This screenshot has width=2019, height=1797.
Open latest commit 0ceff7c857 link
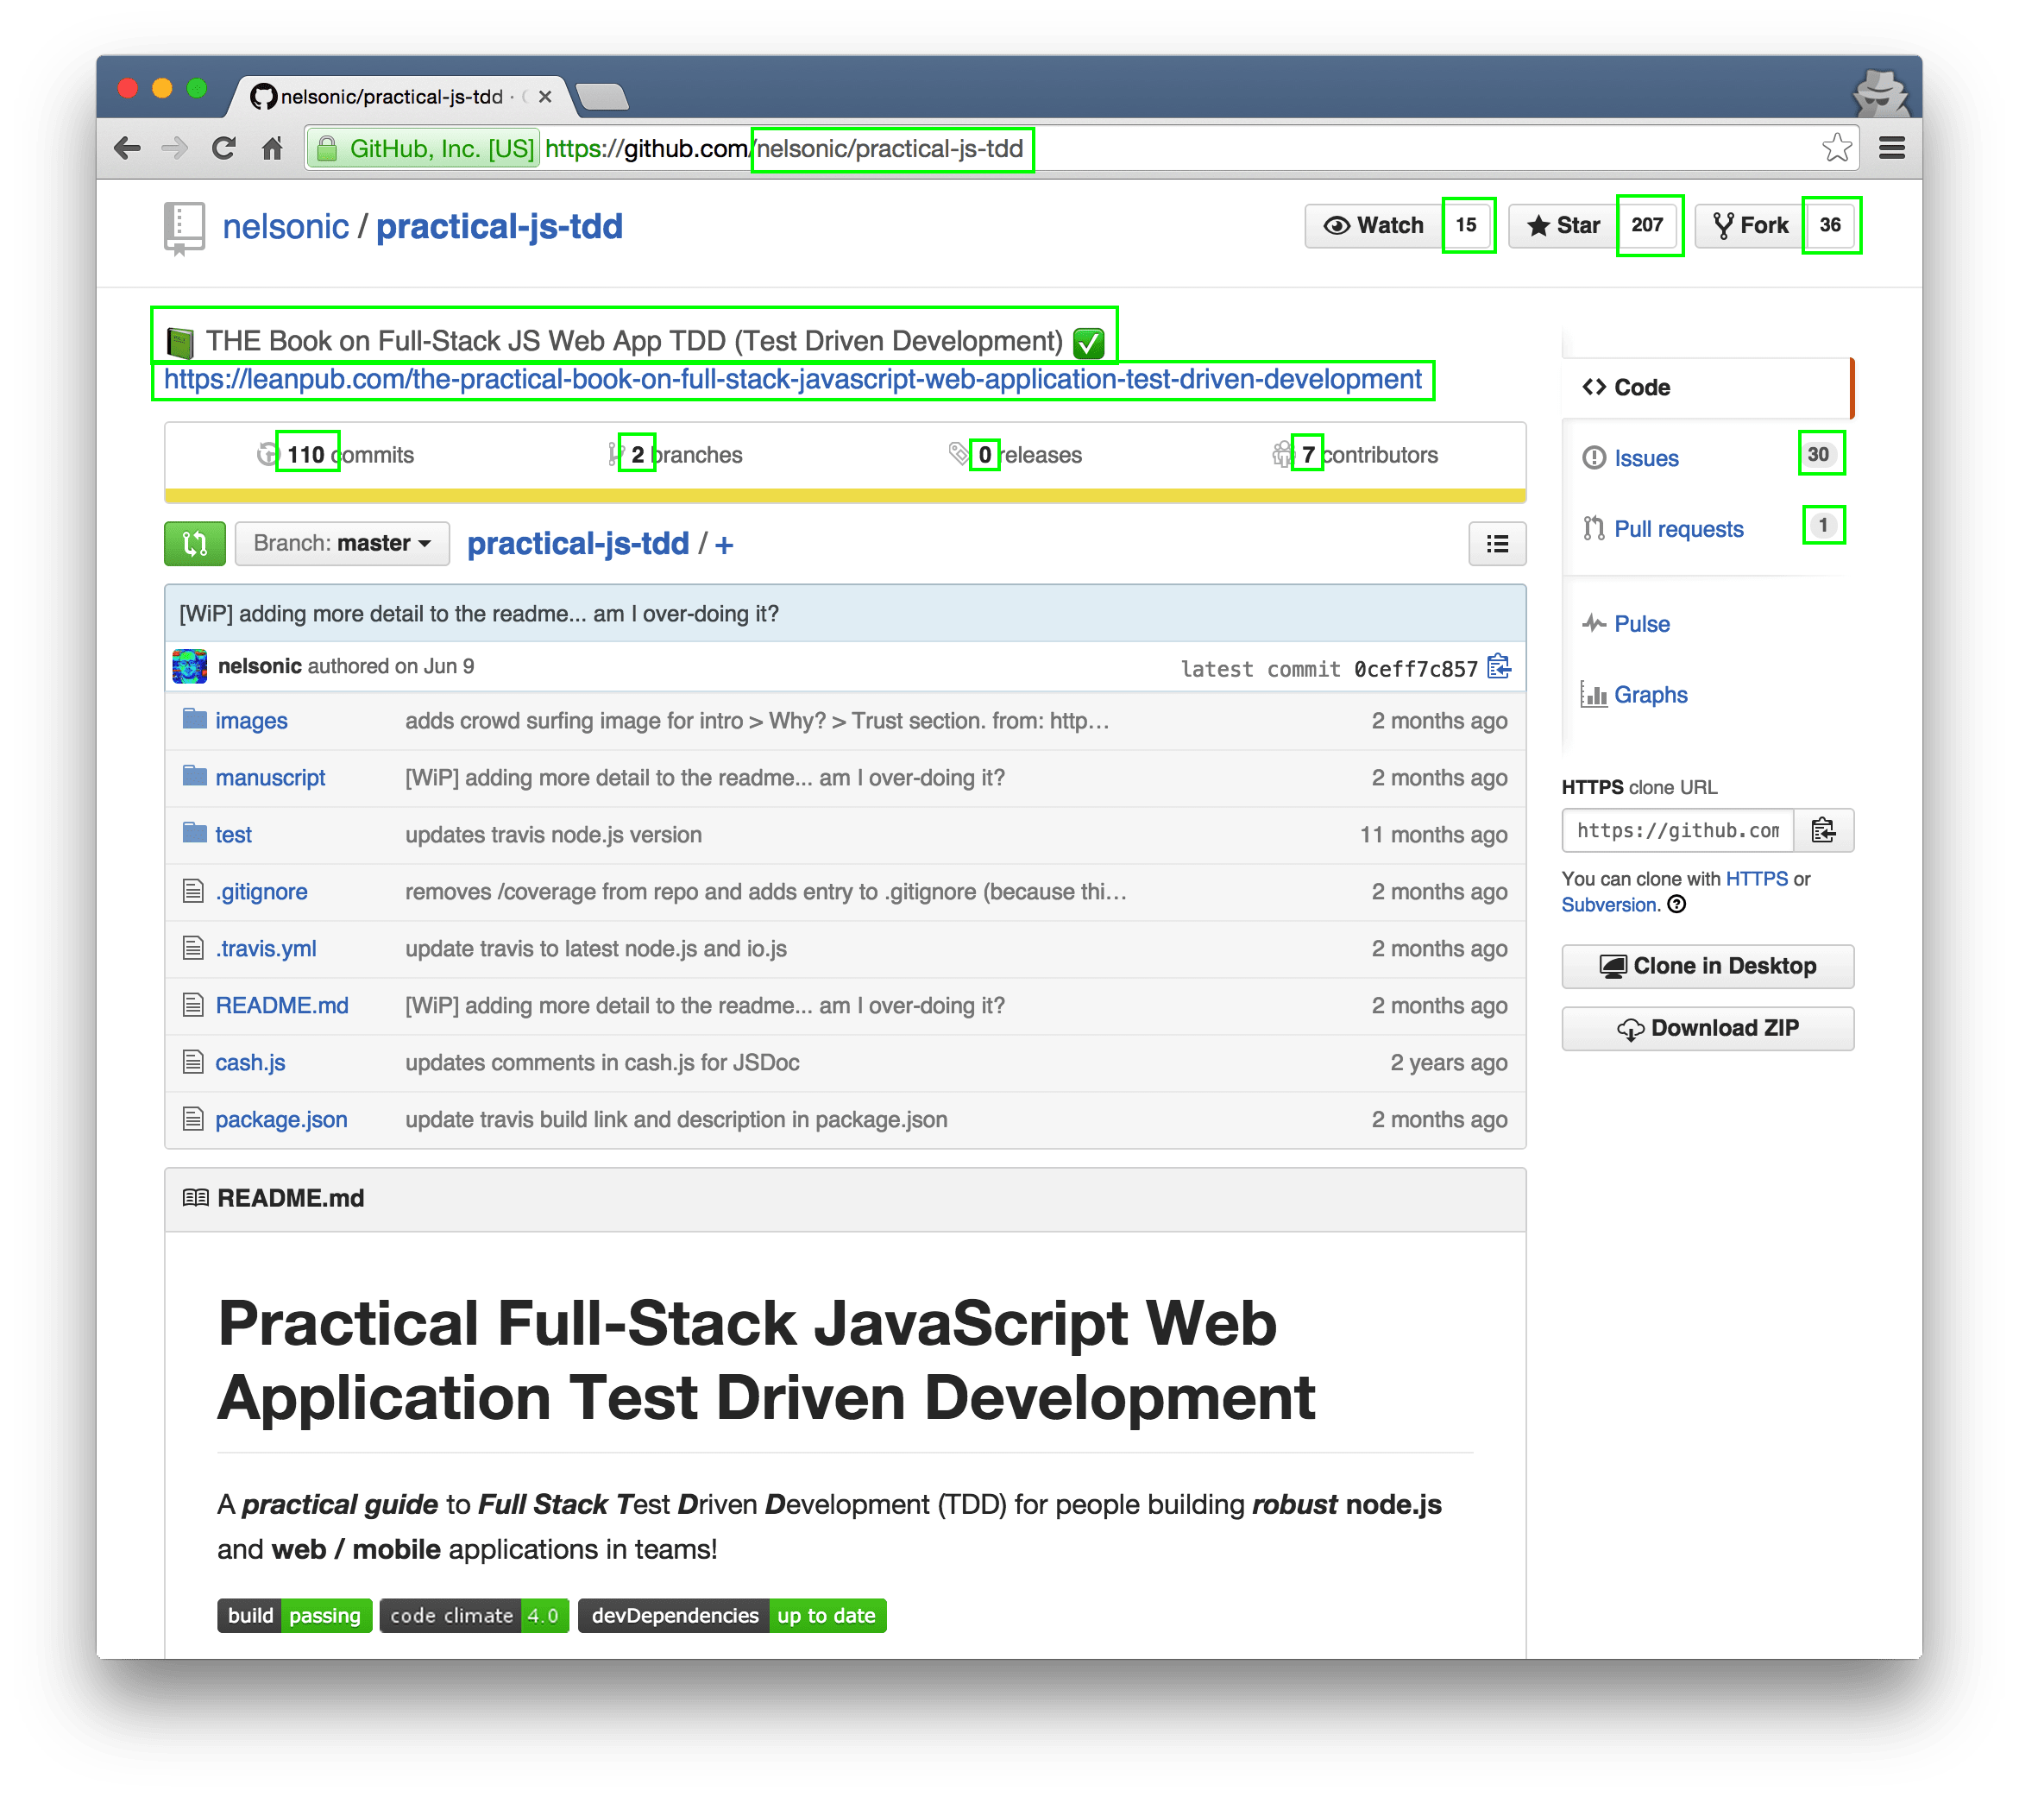[1416, 669]
